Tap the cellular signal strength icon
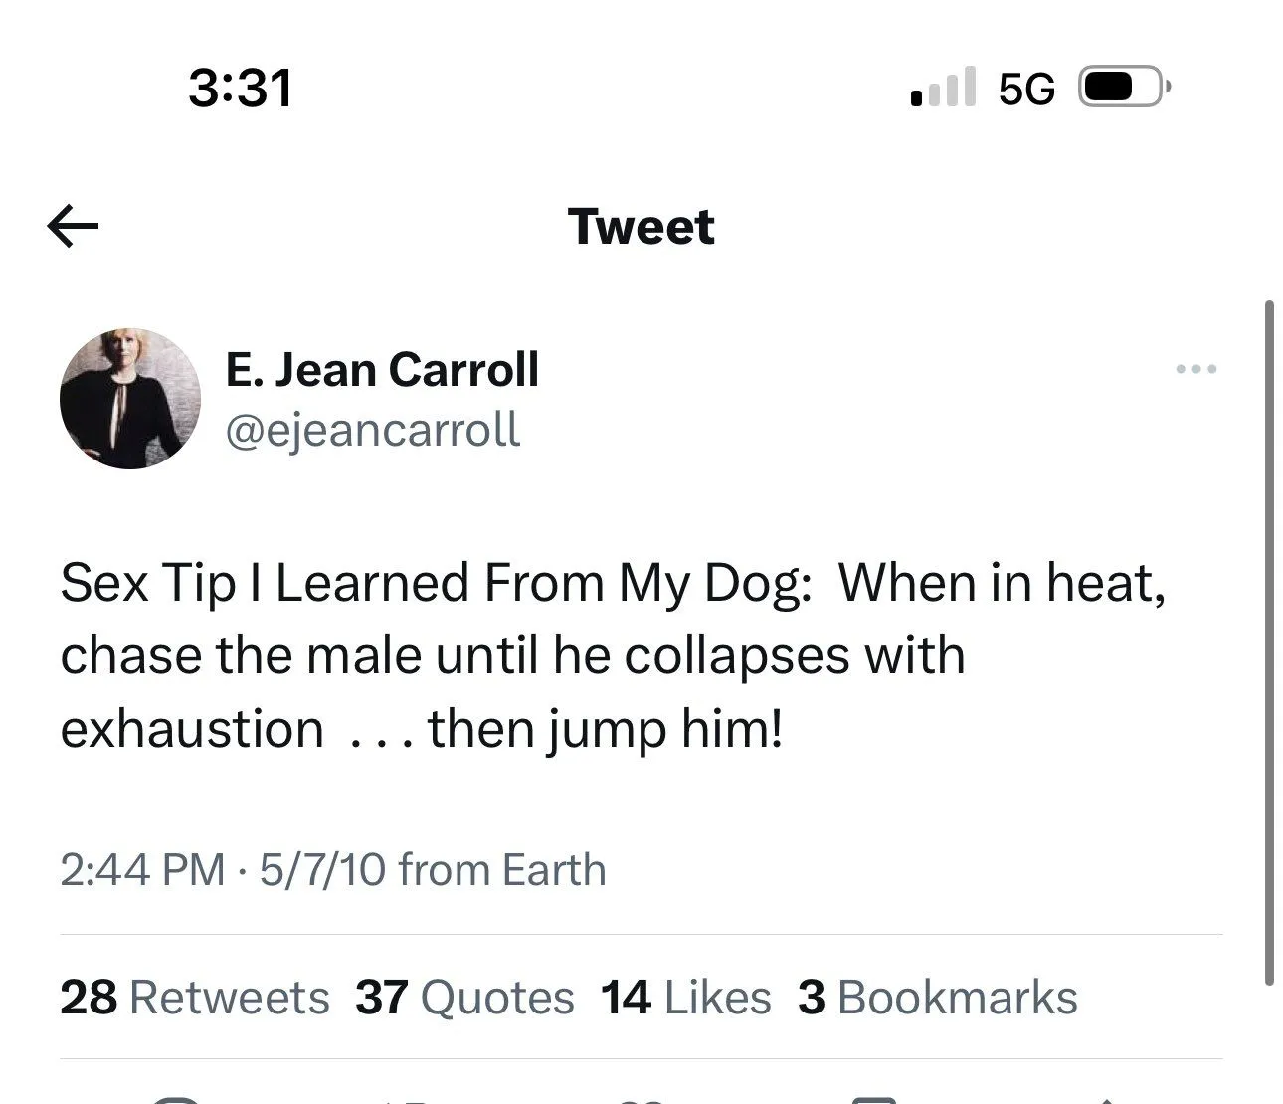Image resolution: width=1283 pixels, height=1104 pixels. tap(943, 88)
